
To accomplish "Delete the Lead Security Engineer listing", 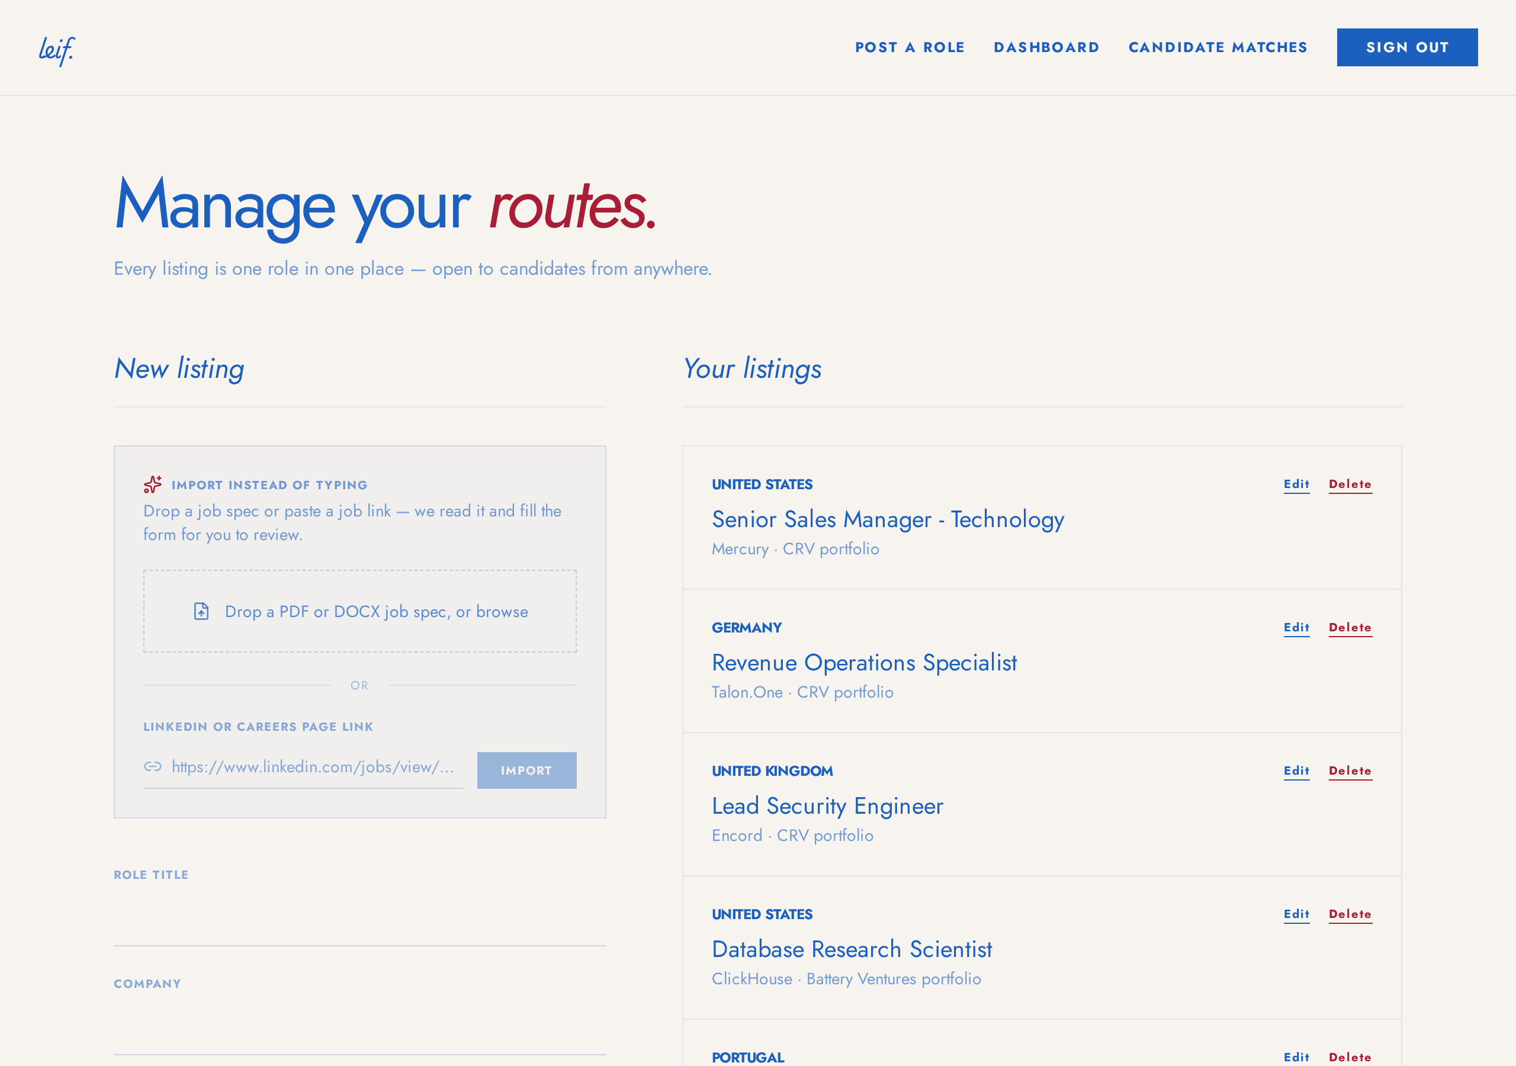I will [1350, 770].
